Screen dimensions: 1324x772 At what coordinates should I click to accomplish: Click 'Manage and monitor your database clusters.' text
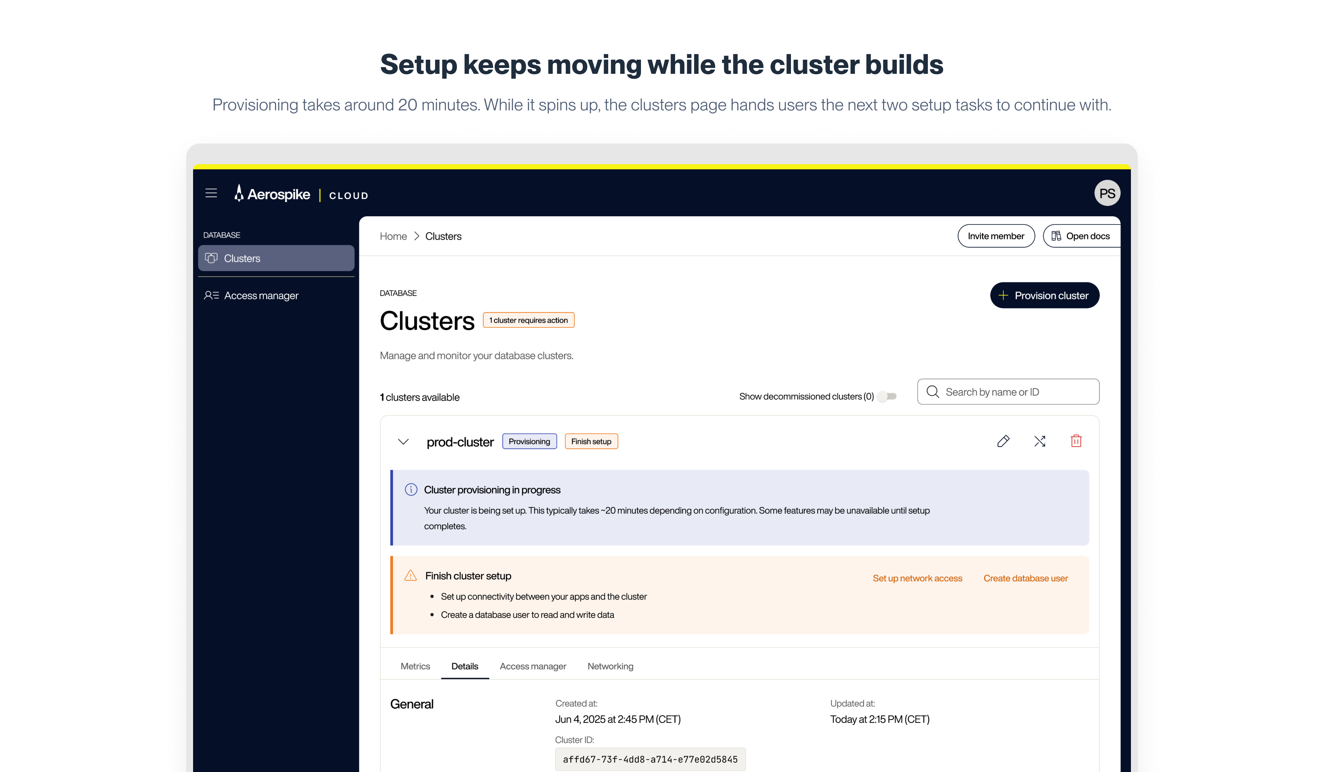pos(477,356)
